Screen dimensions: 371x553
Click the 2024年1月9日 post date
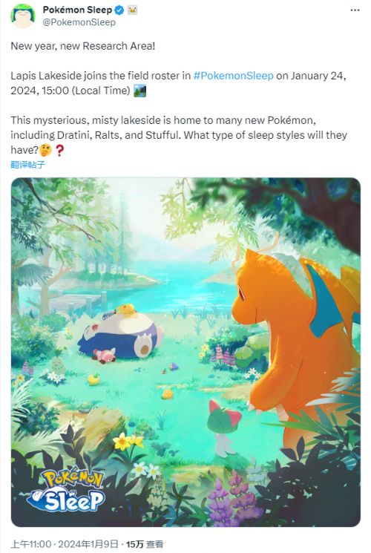(x=88, y=544)
